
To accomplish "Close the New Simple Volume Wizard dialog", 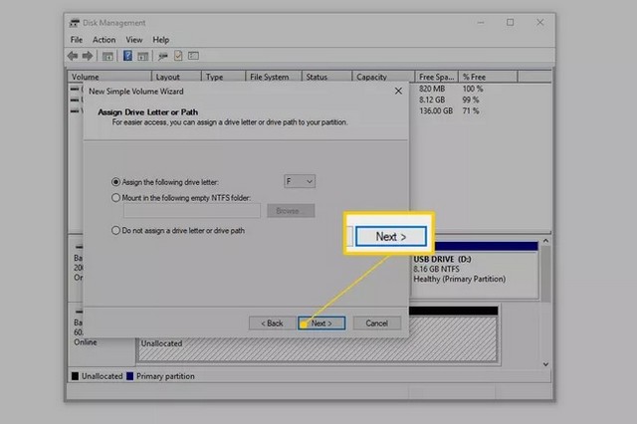I will click(398, 91).
